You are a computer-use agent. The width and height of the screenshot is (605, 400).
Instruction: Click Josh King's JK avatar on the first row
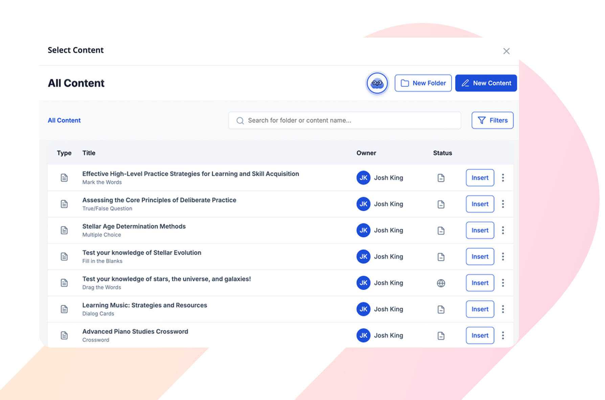(363, 178)
